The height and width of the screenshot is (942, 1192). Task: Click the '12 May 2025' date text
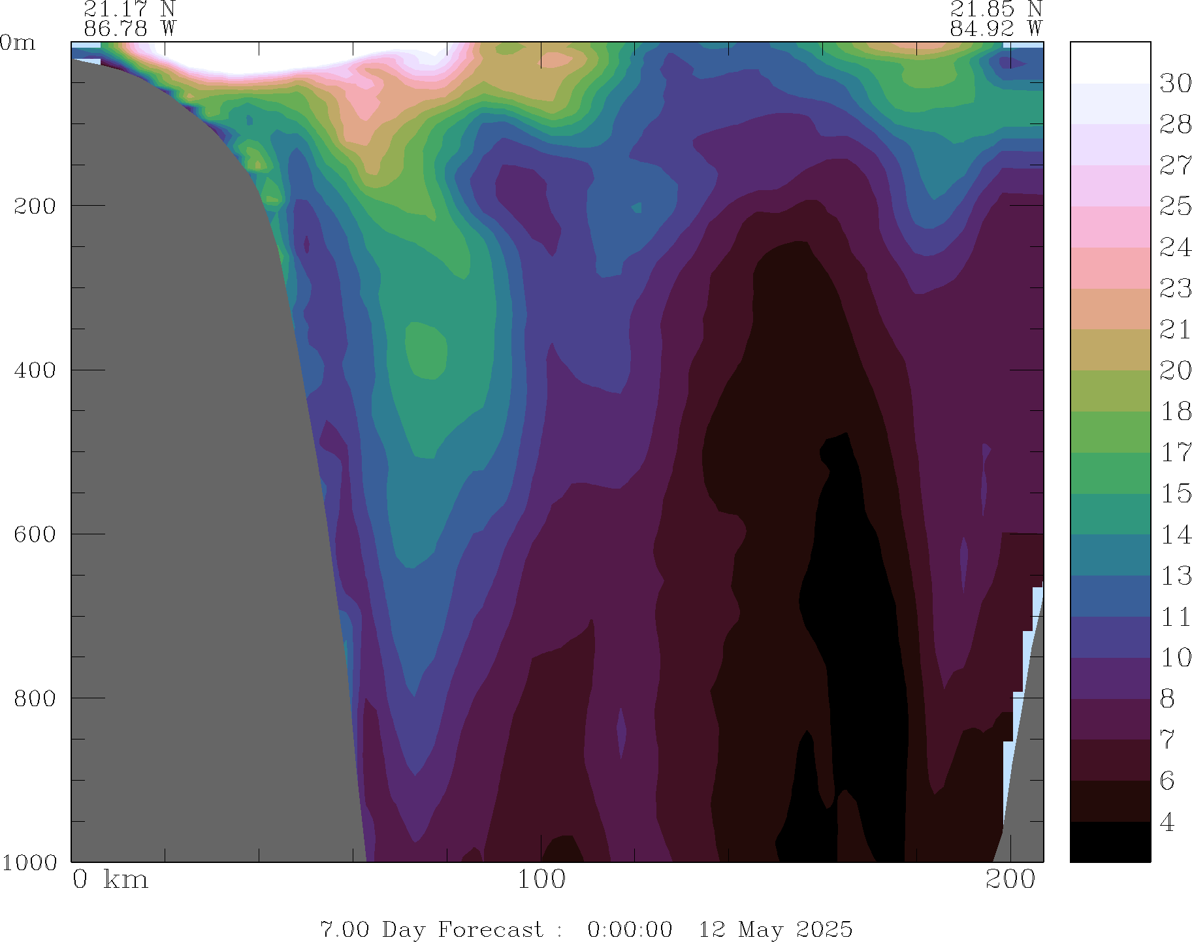coord(776,929)
